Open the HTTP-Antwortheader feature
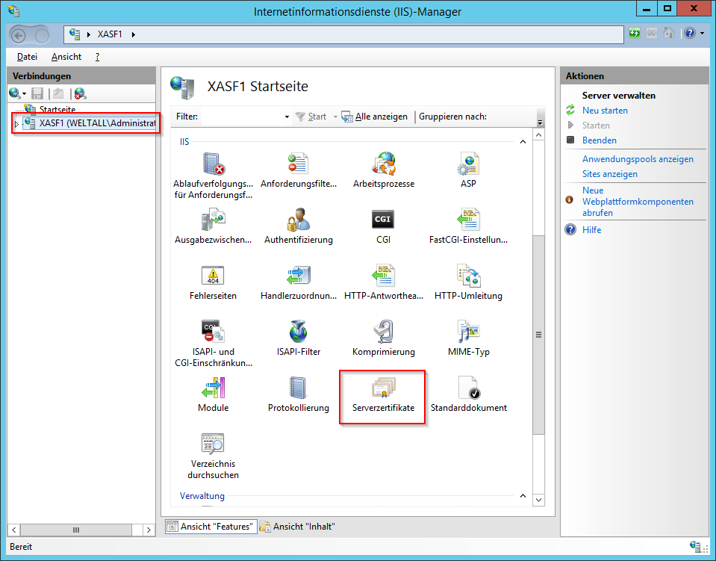This screenshot has width=716, height=561. tap(384, 282)
